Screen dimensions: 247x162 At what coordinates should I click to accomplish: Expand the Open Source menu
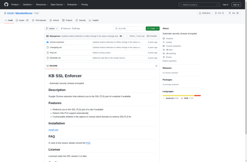click(x=58, y=5)
